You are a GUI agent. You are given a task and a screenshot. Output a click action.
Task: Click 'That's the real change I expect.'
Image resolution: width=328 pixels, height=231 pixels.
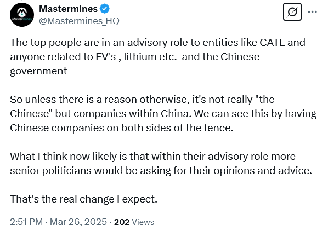tap(83, 199)
